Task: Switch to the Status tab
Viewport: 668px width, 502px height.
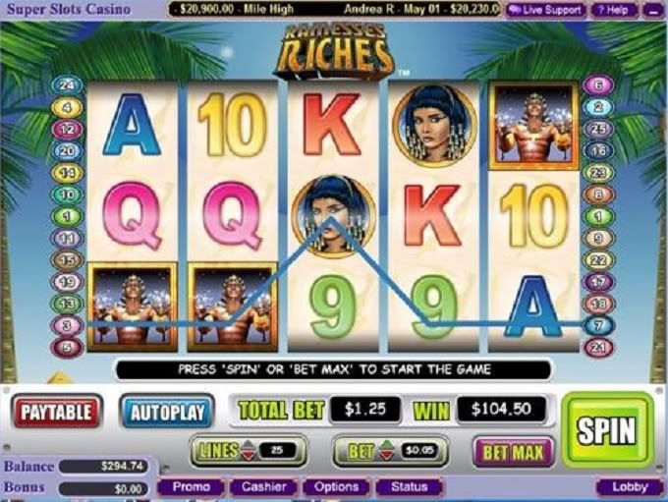Action: click(409, 487)
